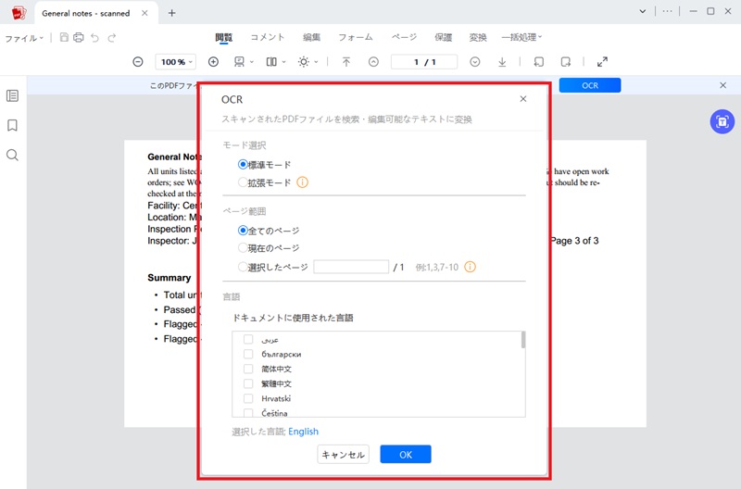Switch to the フォーム tab
This screenshot has height=489, width=741.
356,37
